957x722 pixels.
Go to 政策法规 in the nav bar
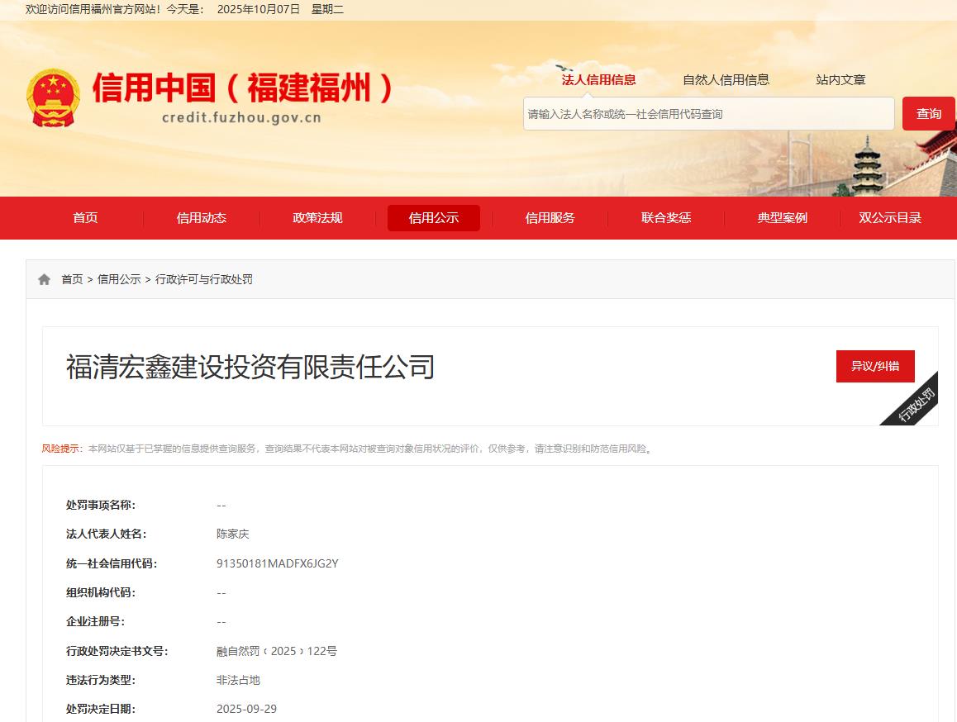pos(317,218)
